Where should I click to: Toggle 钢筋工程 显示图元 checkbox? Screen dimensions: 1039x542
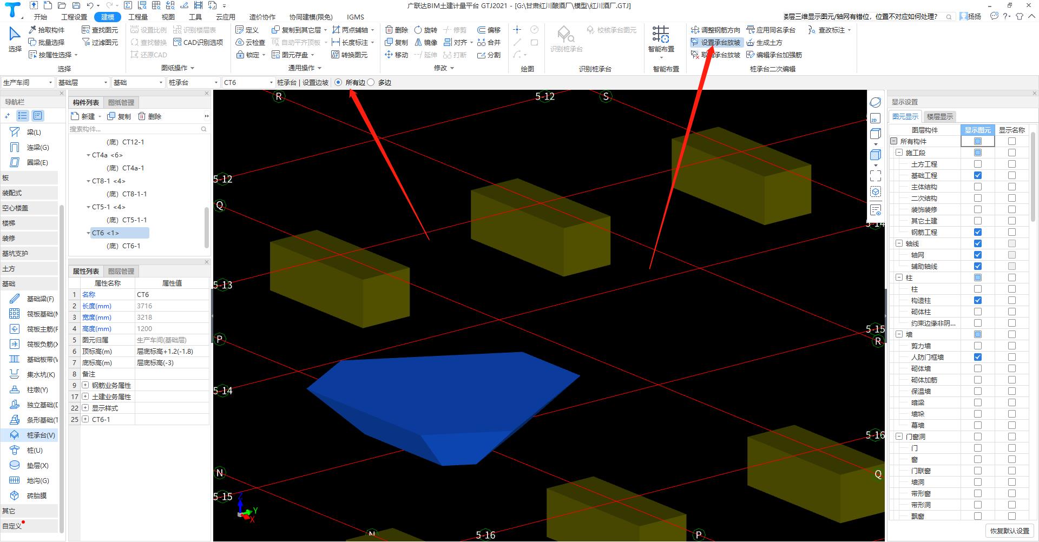tap(977, 232)
